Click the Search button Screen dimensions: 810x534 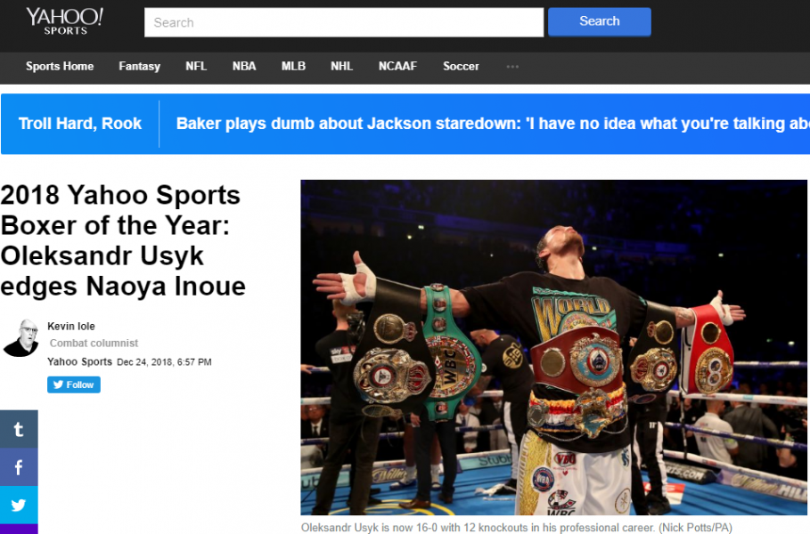(x=599, y=21)
